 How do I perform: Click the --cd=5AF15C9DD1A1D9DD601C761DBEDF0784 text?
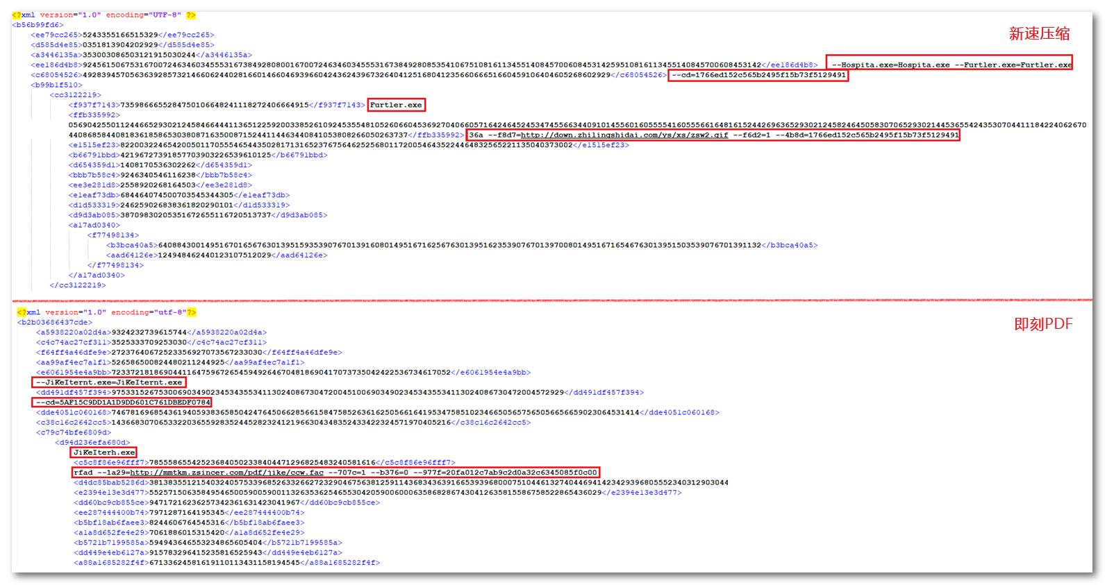[x=123, y=402]
